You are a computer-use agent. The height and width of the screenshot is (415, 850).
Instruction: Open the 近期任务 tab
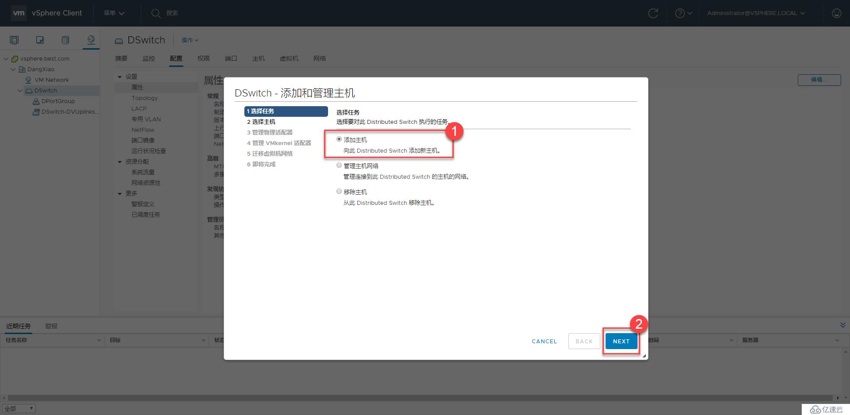[x=19, y=326]
